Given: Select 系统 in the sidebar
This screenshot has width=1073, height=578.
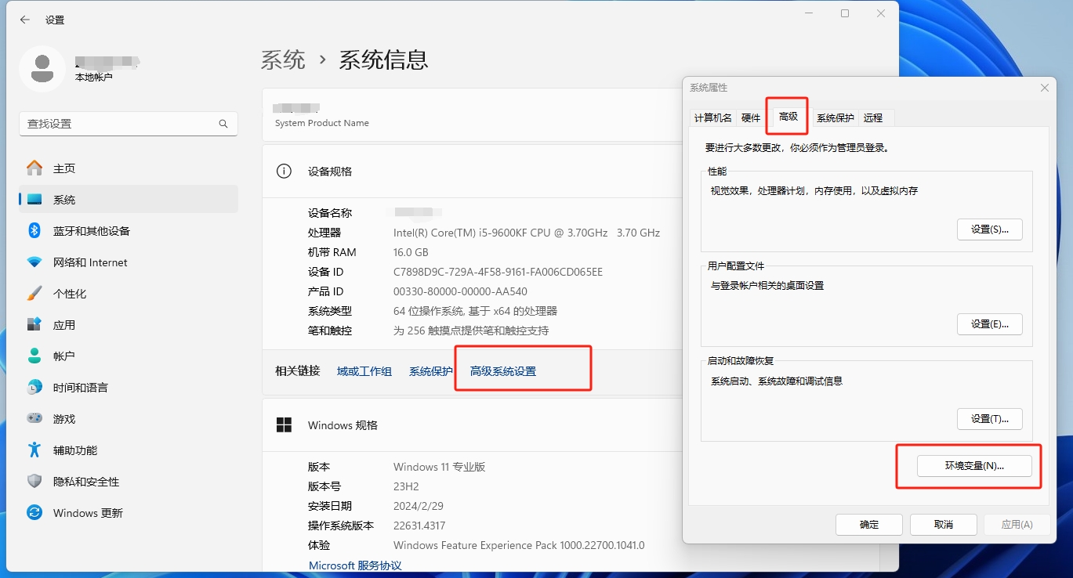Looking at the screenshot, I should (129, 200).
